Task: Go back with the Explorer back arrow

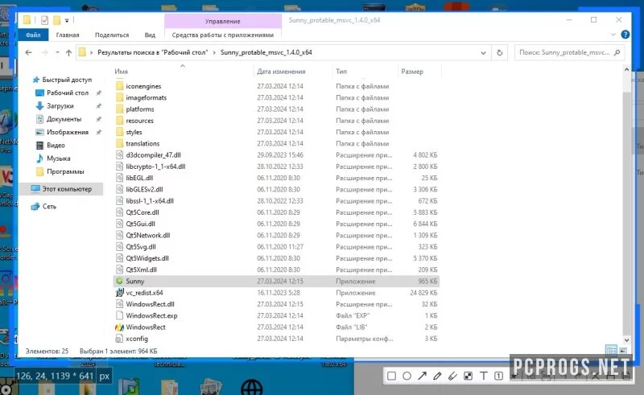Action: [28, 52]
